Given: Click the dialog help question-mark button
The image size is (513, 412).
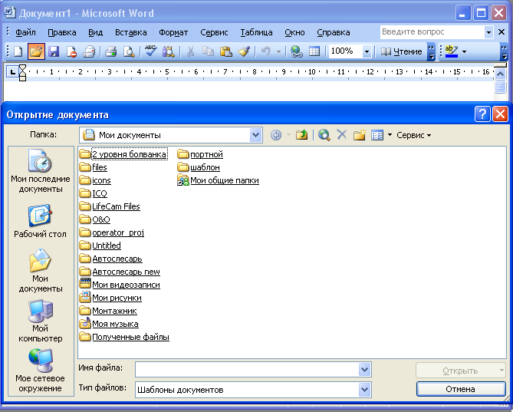Looking at the screenshot, I should tap(482, 114).
